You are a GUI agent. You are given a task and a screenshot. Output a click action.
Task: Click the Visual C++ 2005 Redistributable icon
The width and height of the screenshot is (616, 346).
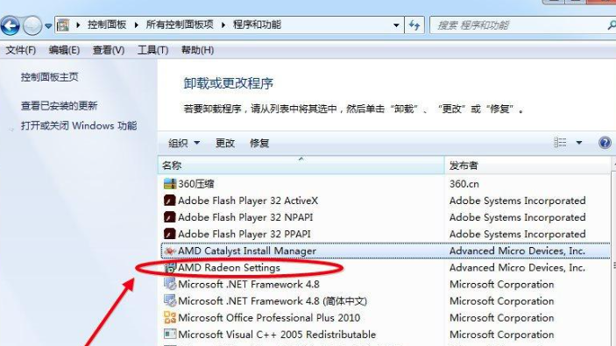point(170,335)
